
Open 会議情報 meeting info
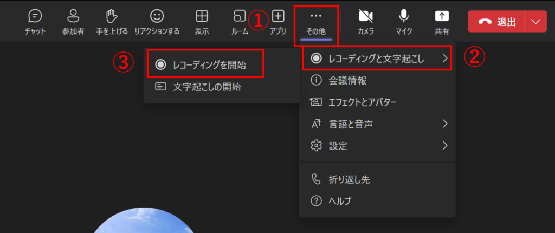(347, 81)
